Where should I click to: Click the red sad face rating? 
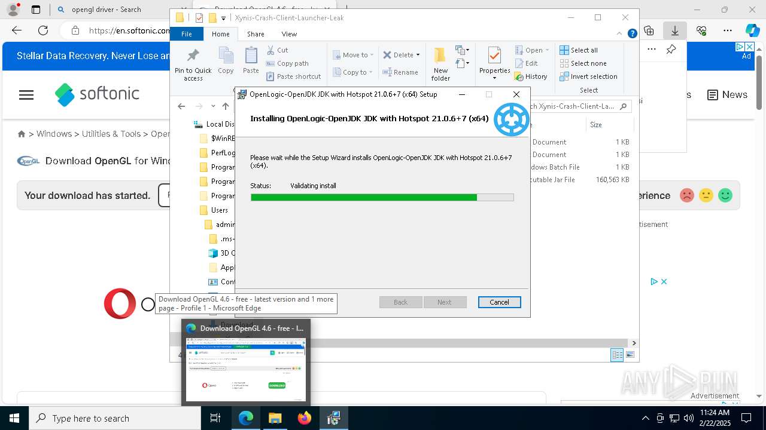(687, 195)
